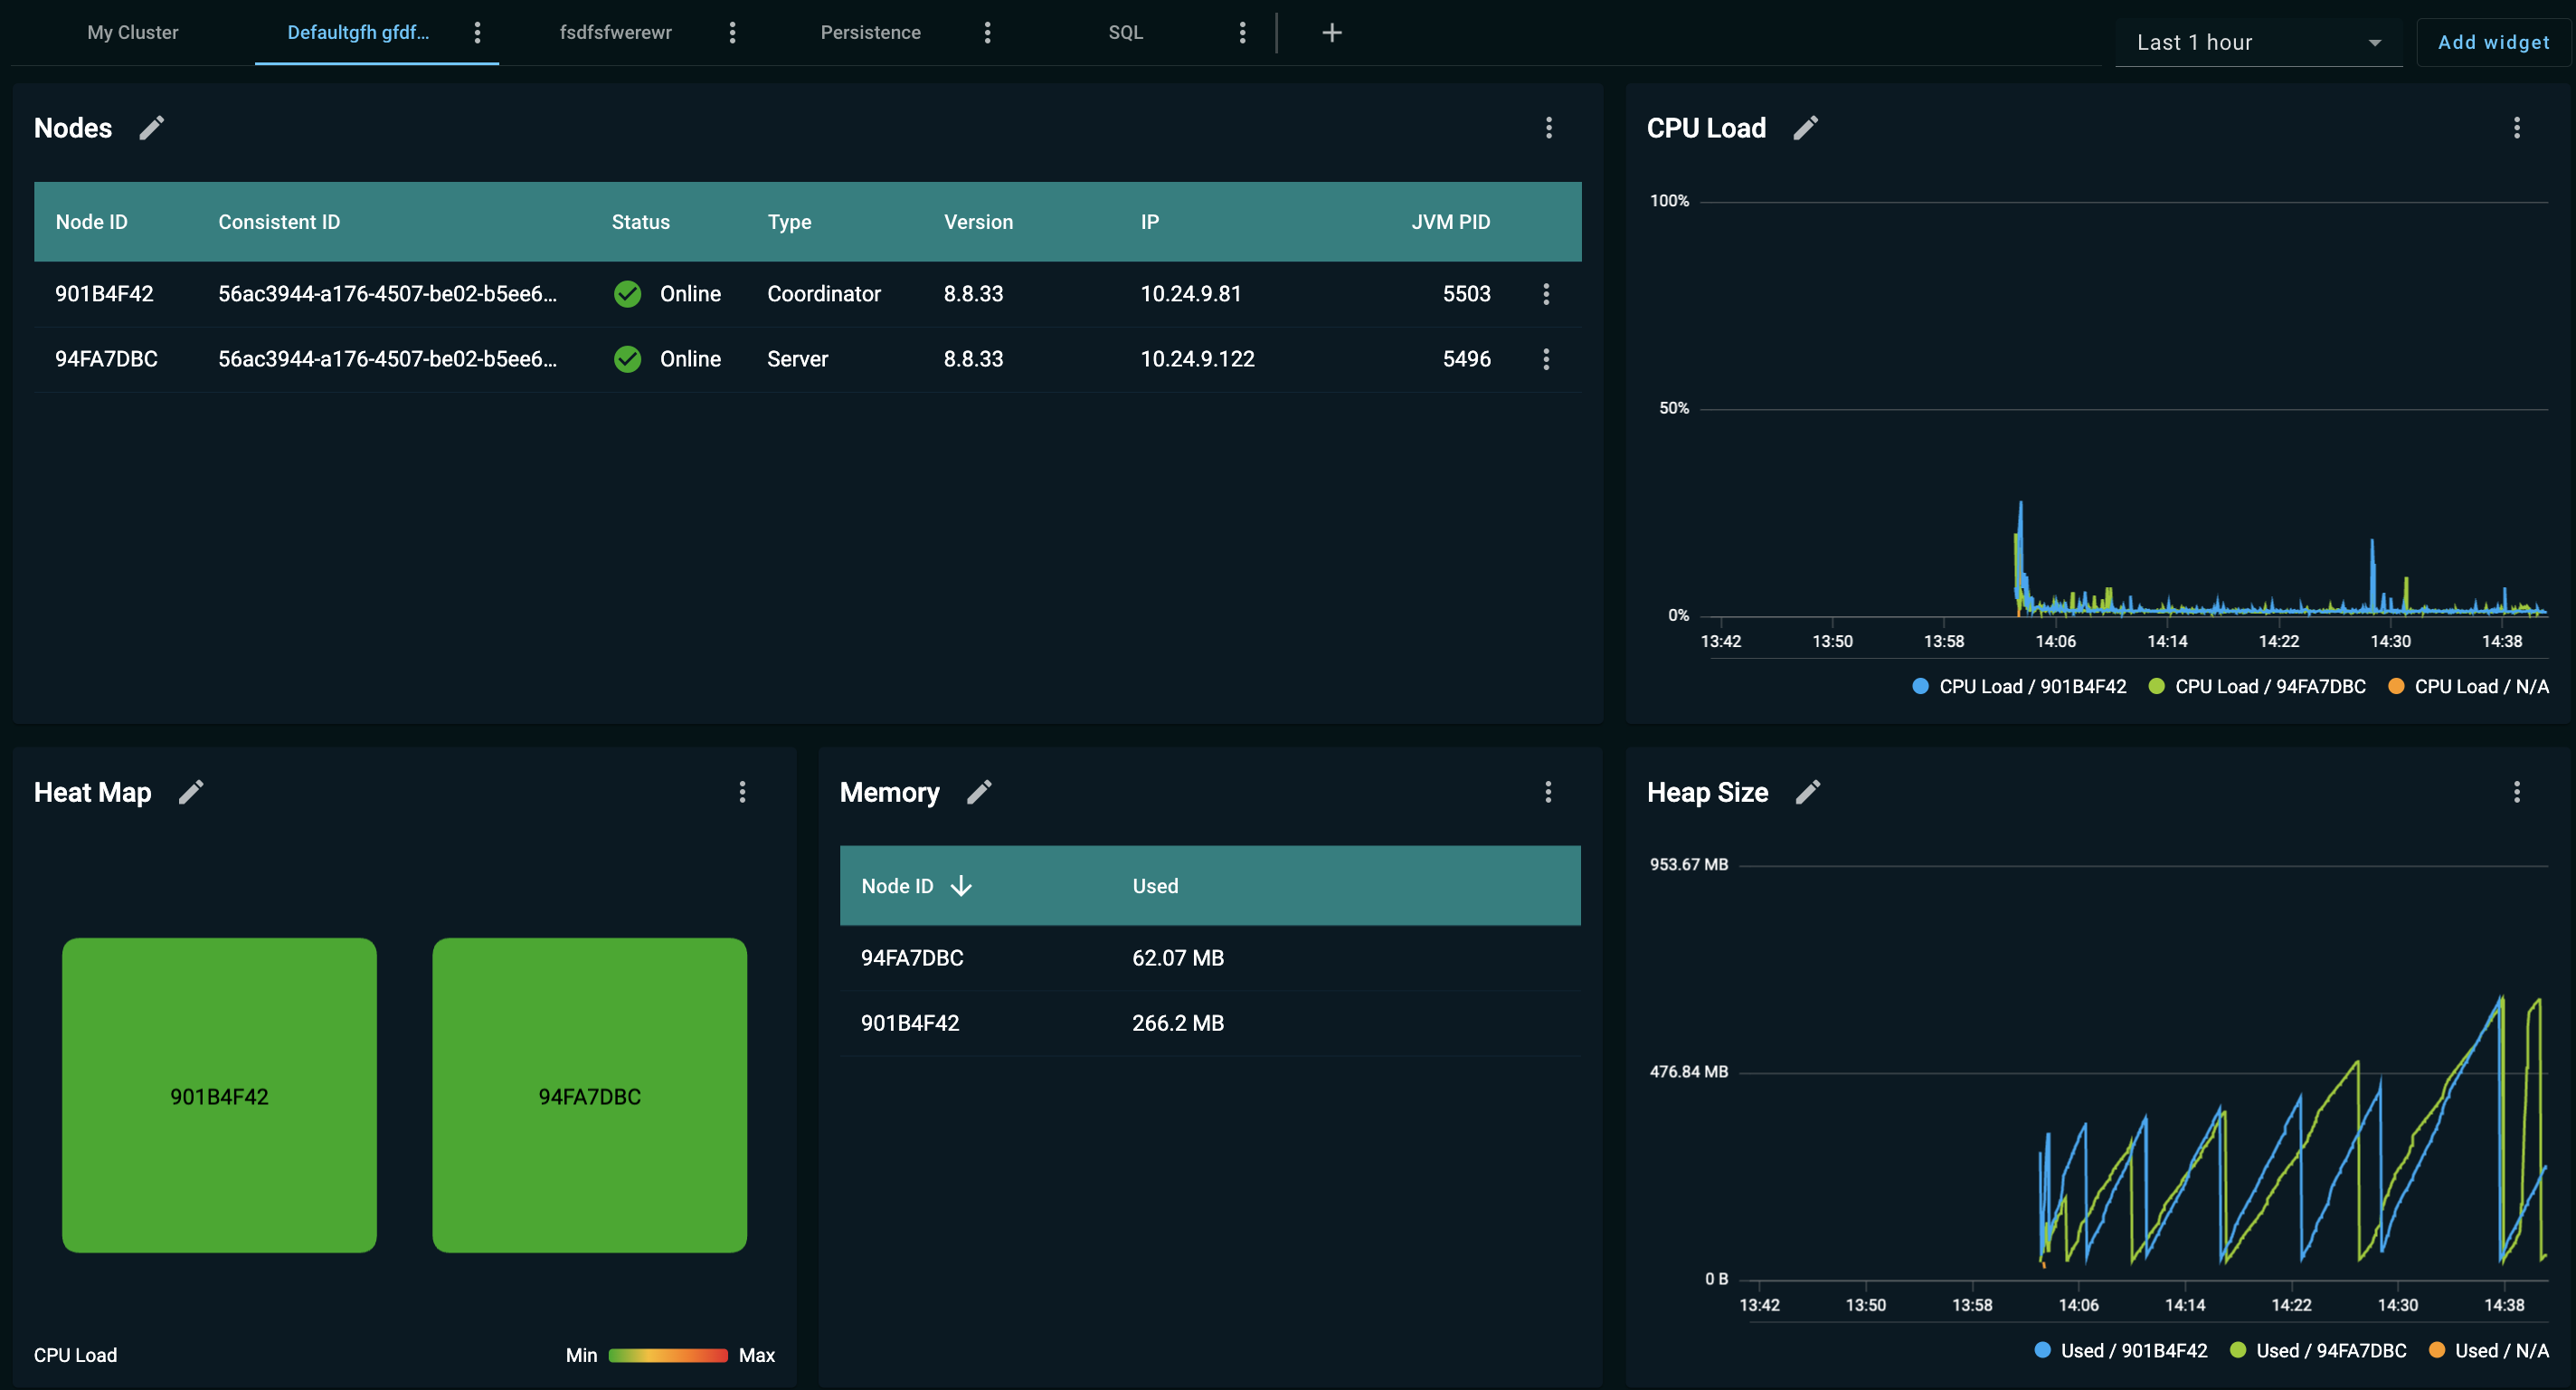Screen dimensions: 2576x1390
Task: Sort Nodes table by Node ID
Action: tap(92, 222)
